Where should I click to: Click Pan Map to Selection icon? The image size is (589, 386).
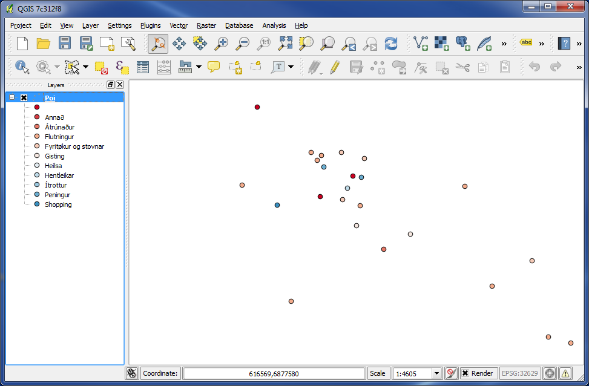click(200, 44)
